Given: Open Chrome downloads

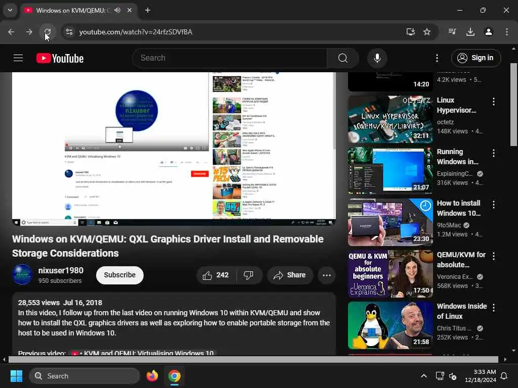Looking at the screenshot, I should click(470, 32).
